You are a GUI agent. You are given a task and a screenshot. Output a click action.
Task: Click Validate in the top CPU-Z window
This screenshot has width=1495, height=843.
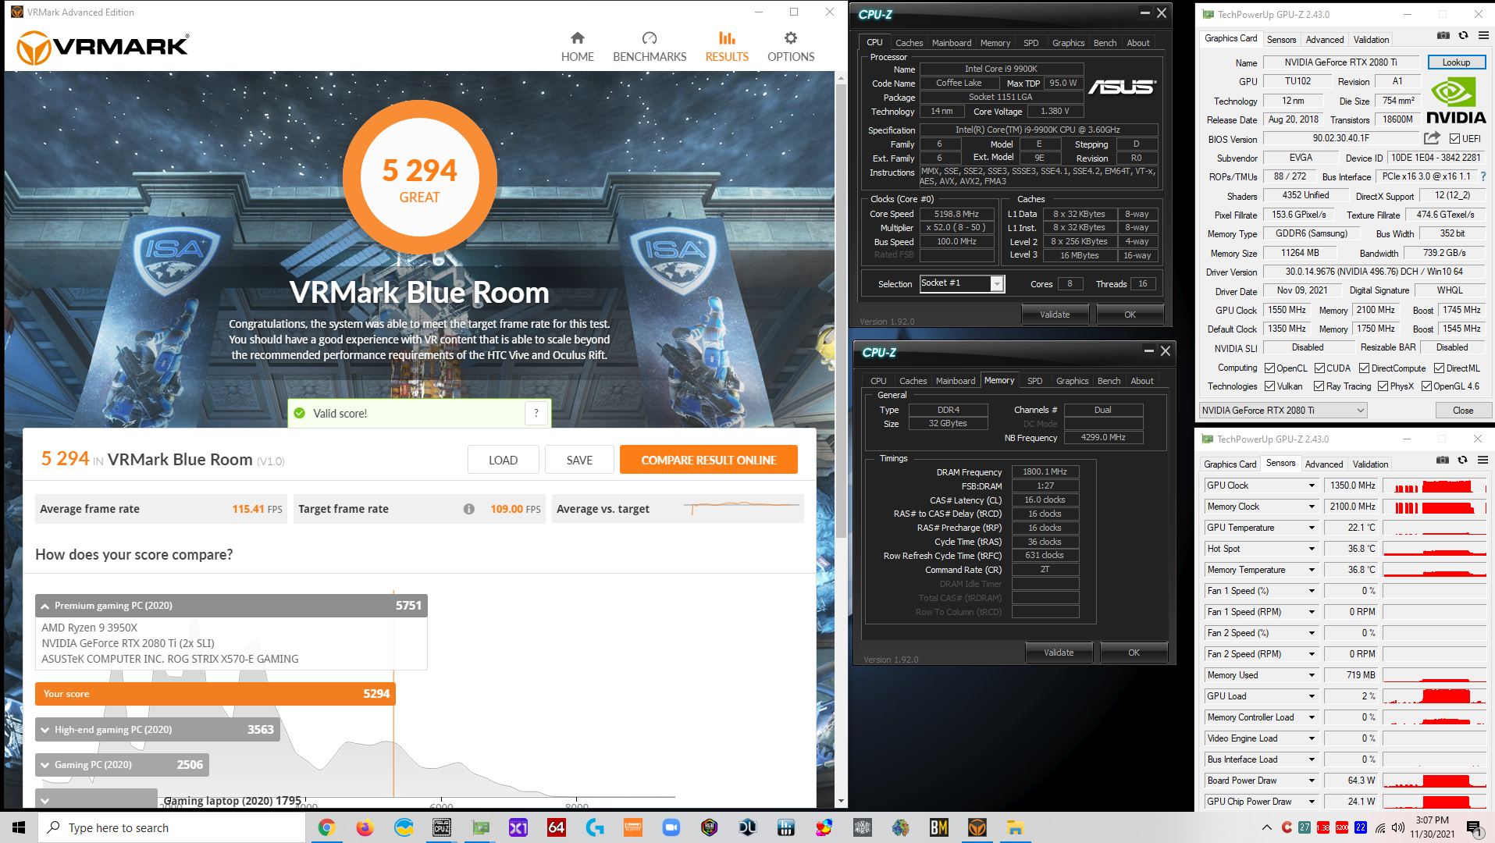click(1055, 315)
